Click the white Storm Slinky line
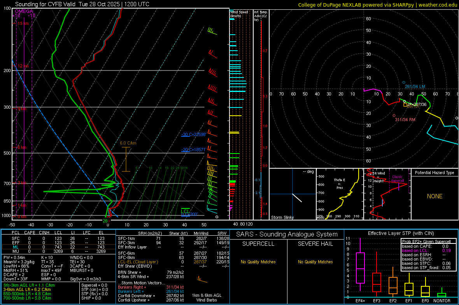 coord(297,197)
